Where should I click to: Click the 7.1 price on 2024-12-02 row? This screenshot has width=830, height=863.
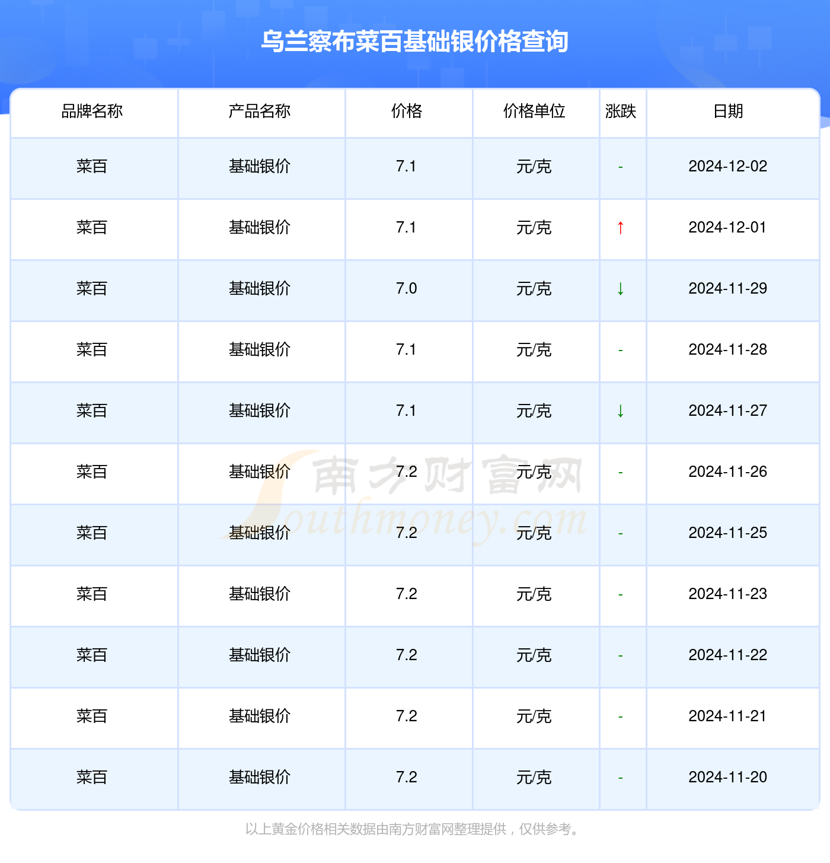[x=407, y=166]
